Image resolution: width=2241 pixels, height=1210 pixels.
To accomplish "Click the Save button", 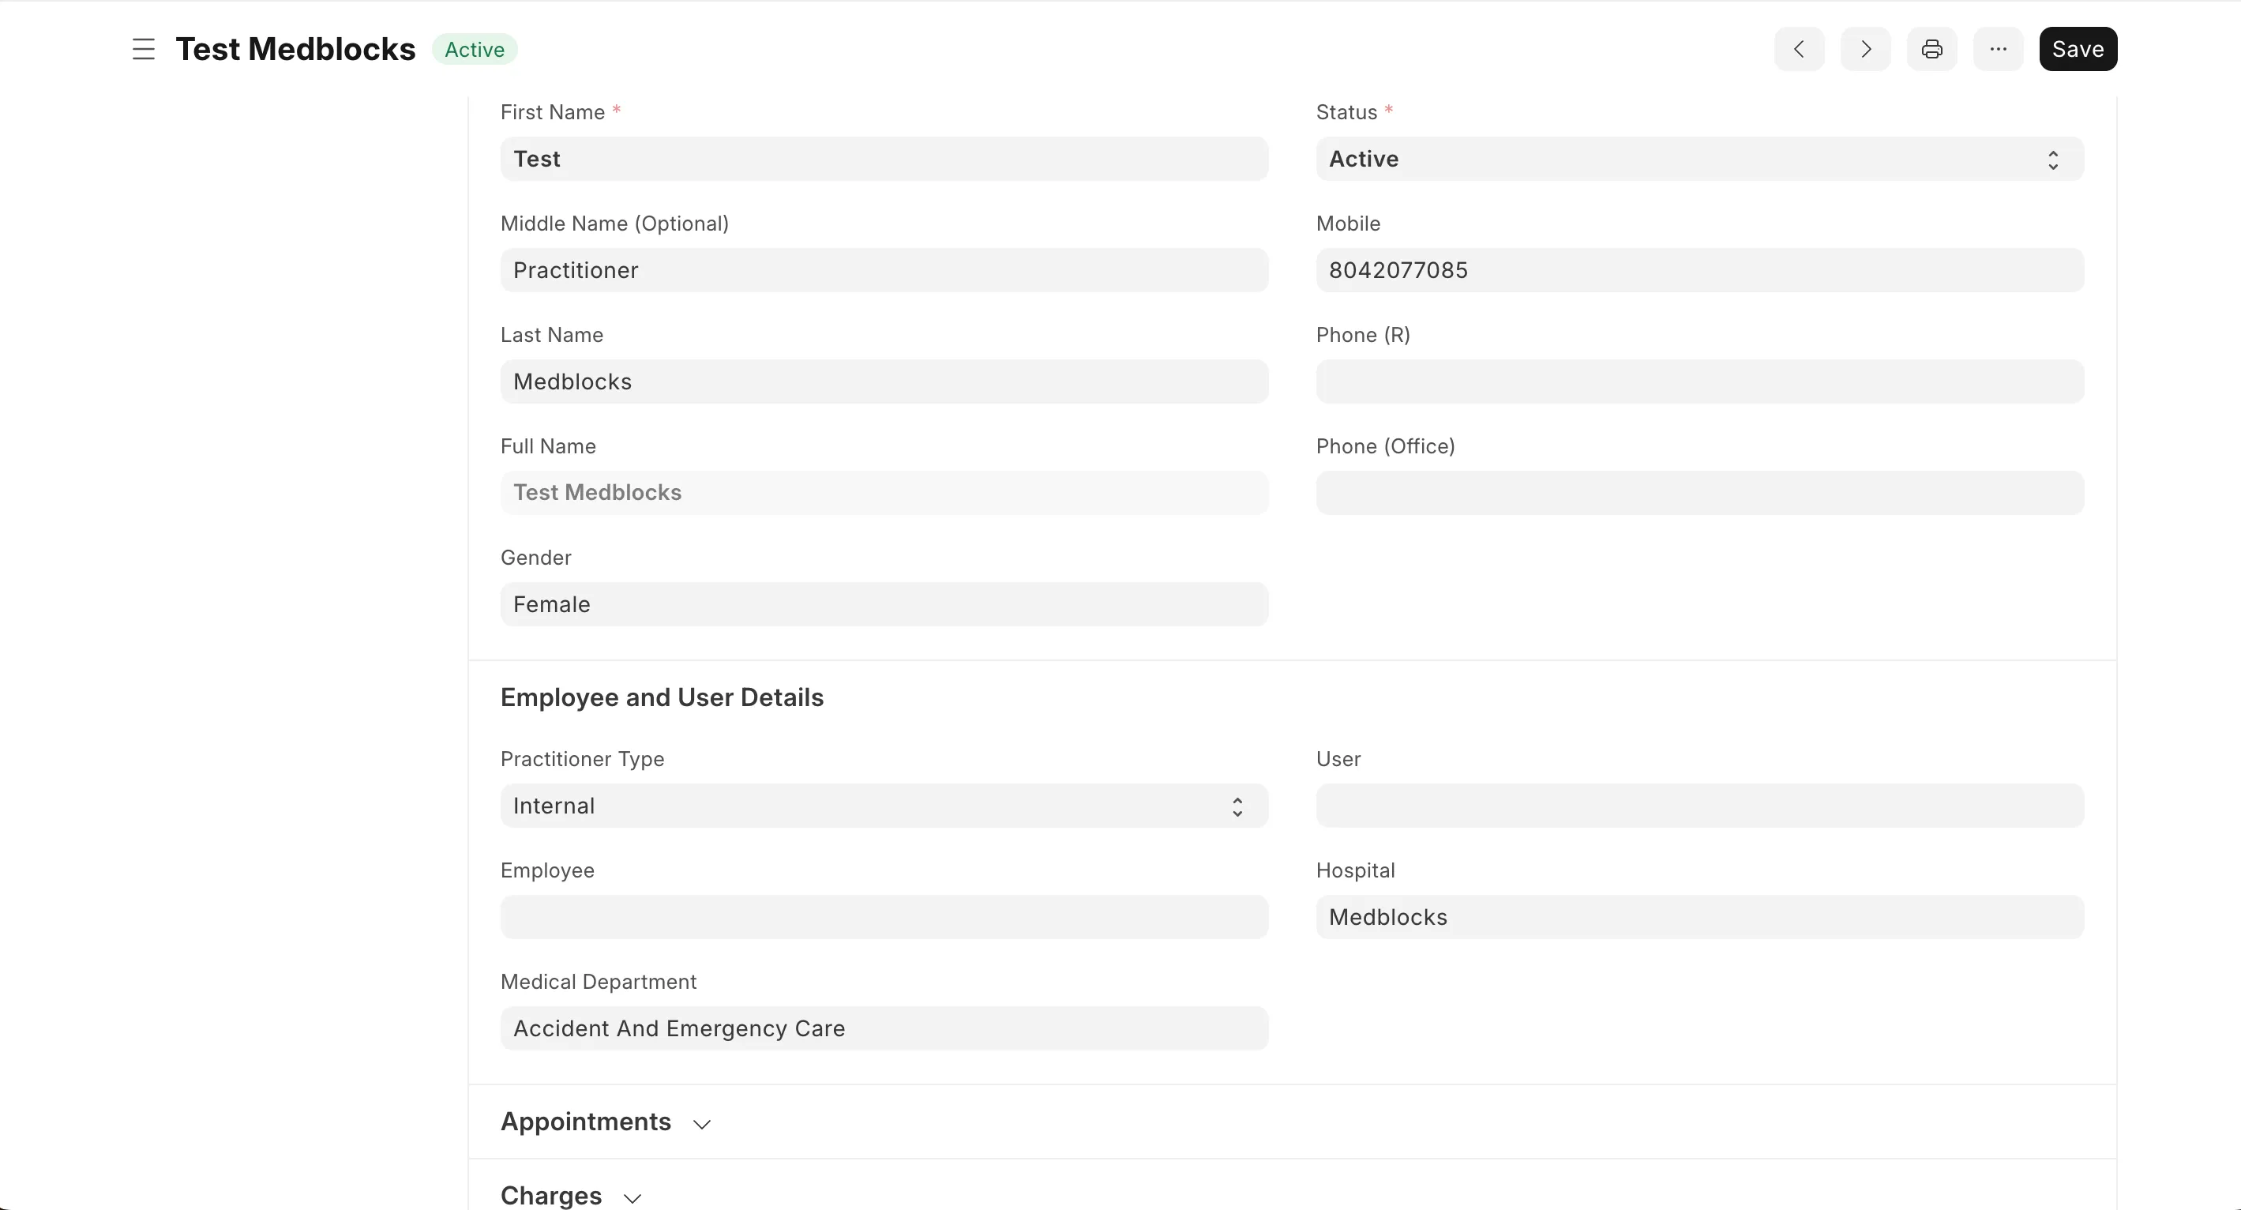I will 2078,49.
